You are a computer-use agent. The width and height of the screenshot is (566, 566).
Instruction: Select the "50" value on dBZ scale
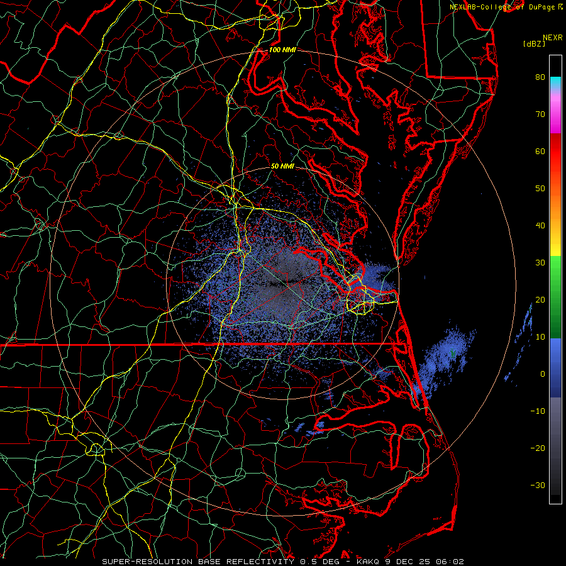540,189
